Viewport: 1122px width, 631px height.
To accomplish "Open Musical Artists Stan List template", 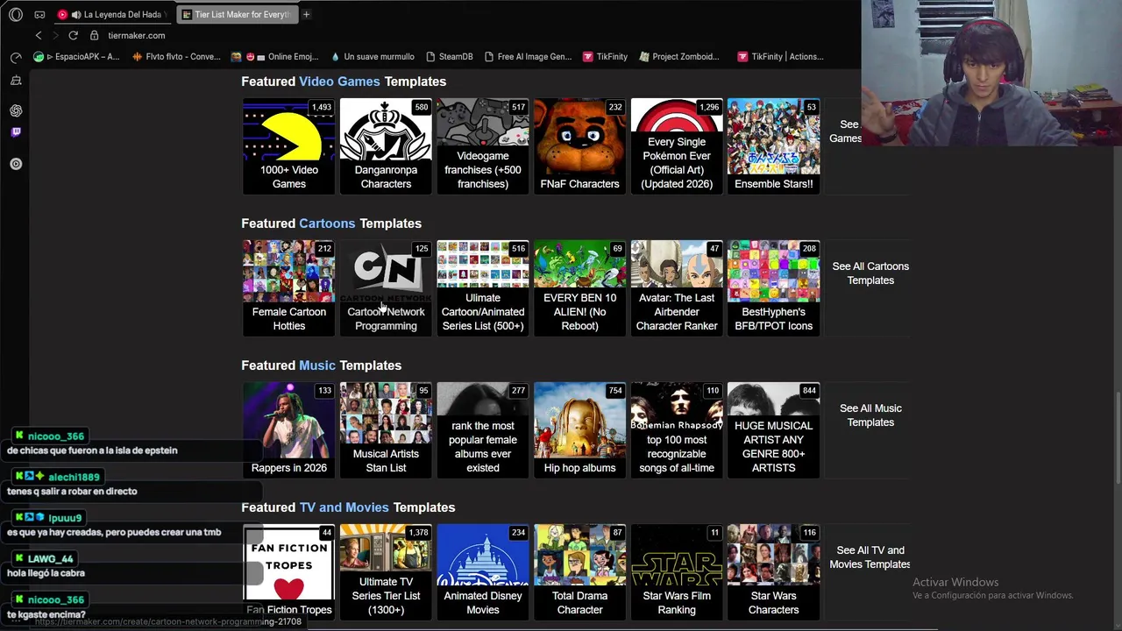I will pos(386,430).
